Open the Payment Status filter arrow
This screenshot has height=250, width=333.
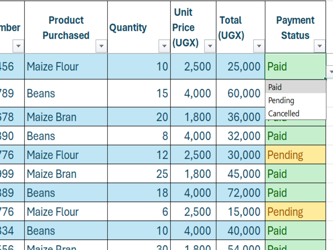pos(320,46)
